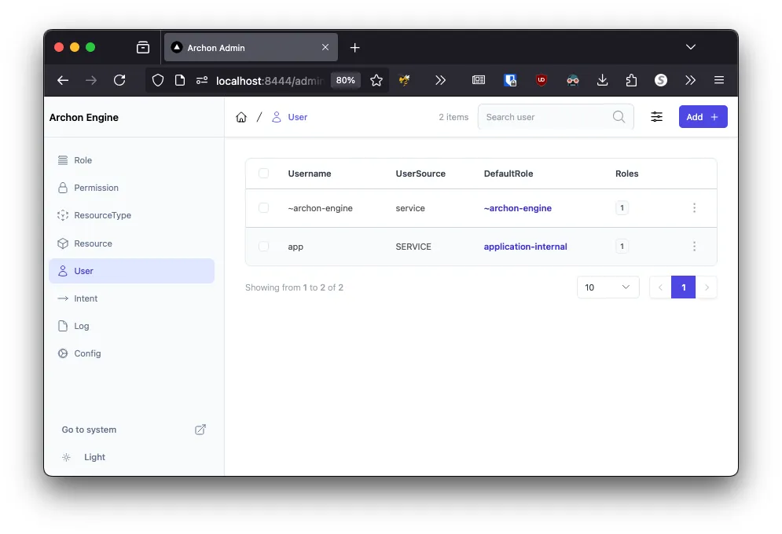Open the Resource section in sidebar
Viewport: 782px width, 534px height.
click(132, 243)
